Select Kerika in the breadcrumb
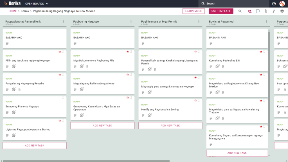This screenshot has width=288, height=162. click(x=25, y=11)
